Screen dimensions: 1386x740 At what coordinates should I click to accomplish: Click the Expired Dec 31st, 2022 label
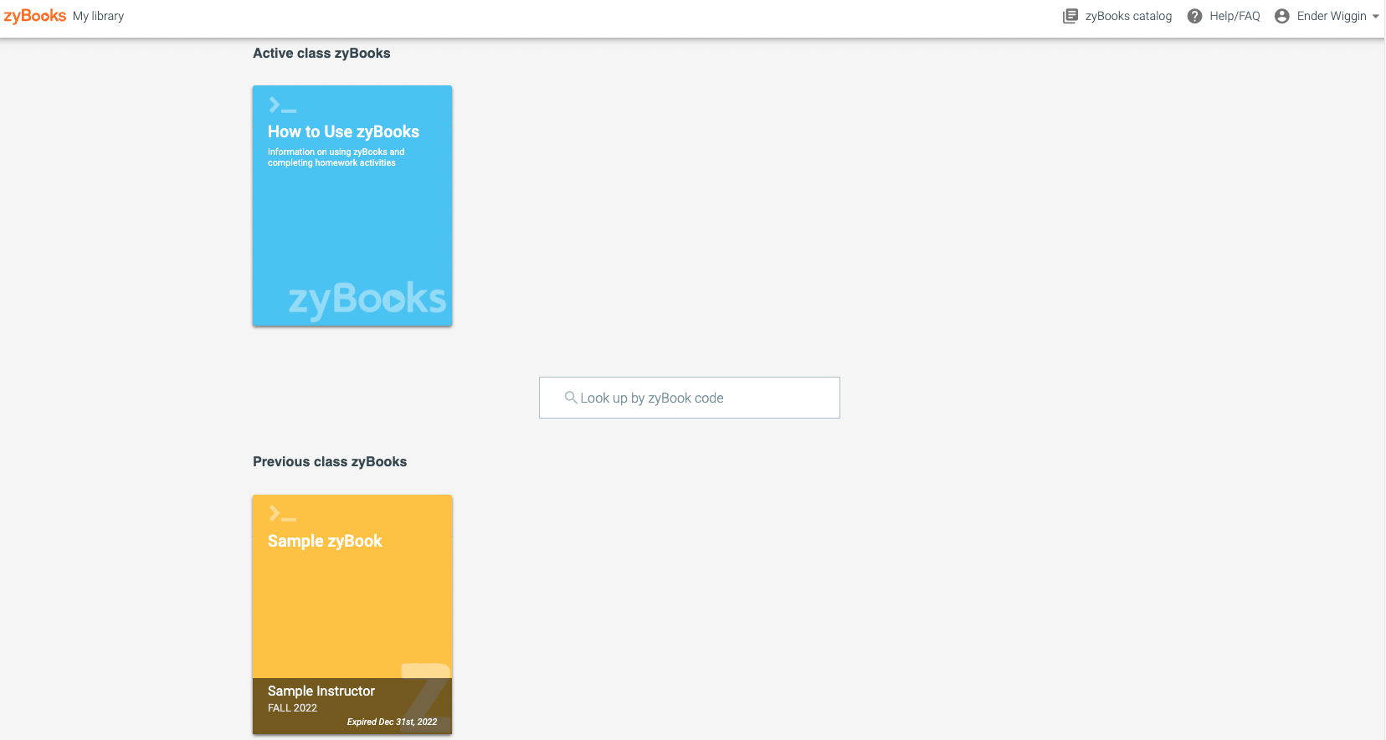392,722
